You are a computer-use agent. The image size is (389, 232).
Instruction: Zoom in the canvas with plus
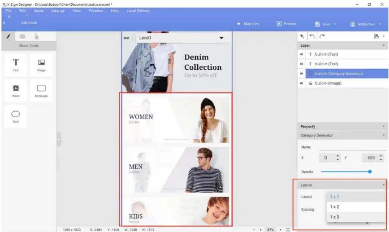261,230
